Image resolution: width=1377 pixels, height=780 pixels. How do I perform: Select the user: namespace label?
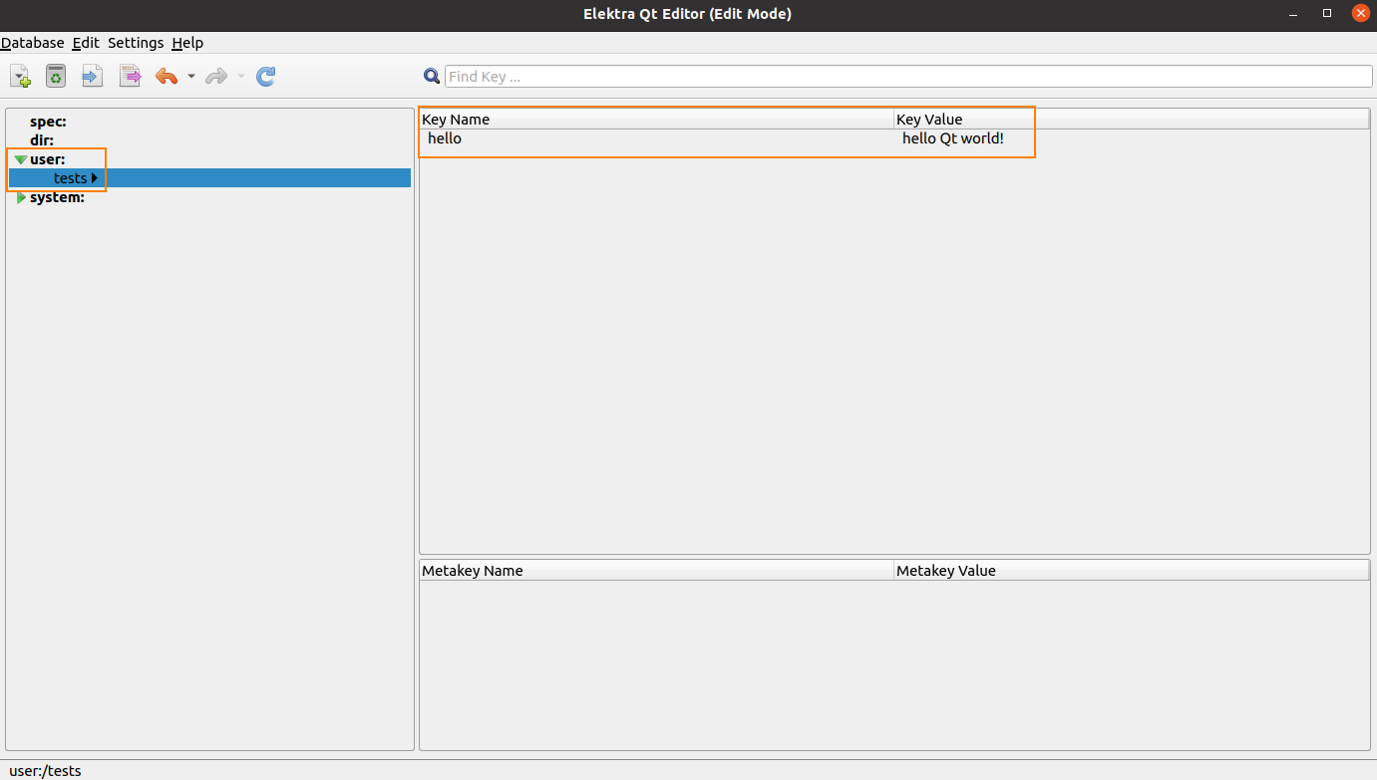pos(47,159)
